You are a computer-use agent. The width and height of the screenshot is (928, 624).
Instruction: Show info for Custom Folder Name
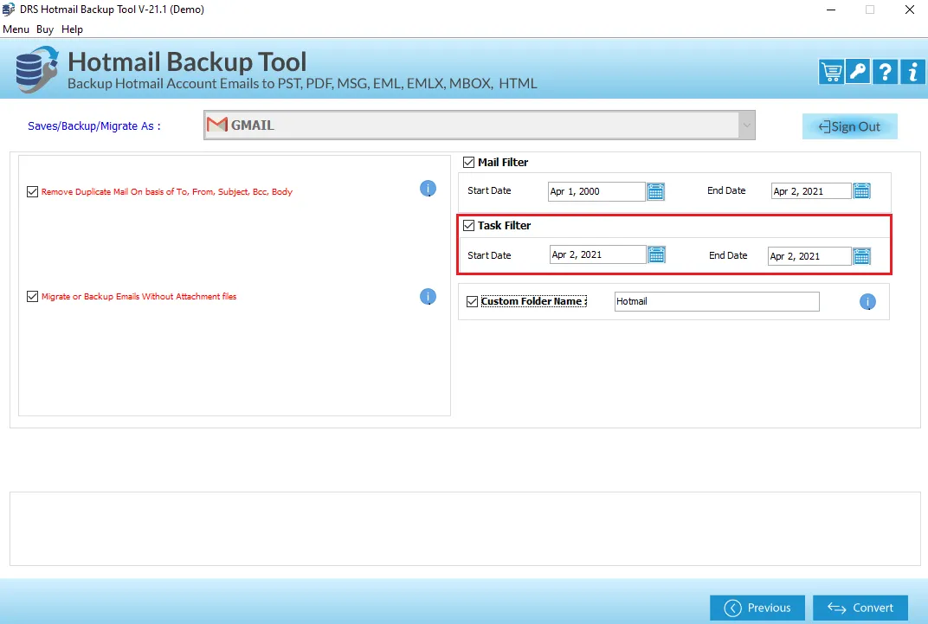tap(867, 302)
